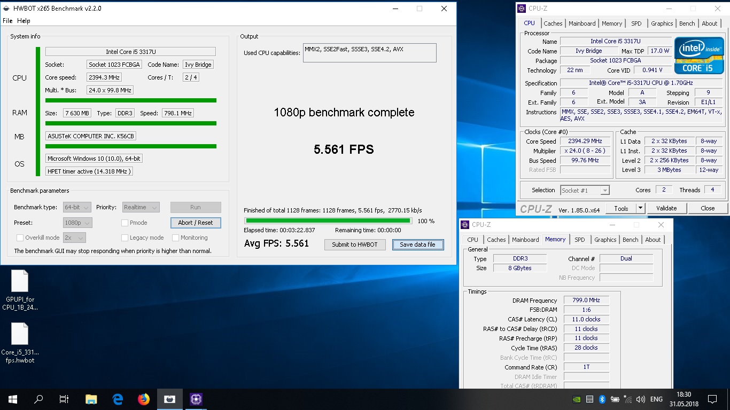Open Priority Realtime dropdown

[141, 207]
